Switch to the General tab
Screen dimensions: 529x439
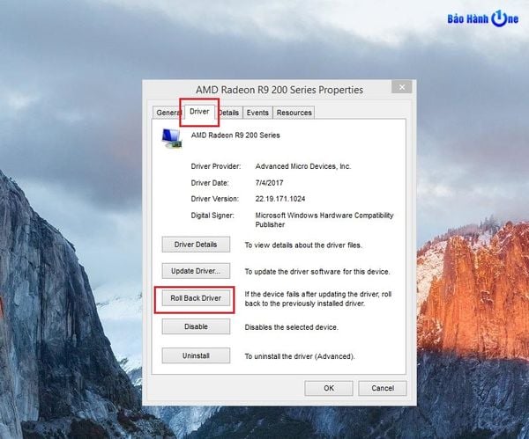167,113
